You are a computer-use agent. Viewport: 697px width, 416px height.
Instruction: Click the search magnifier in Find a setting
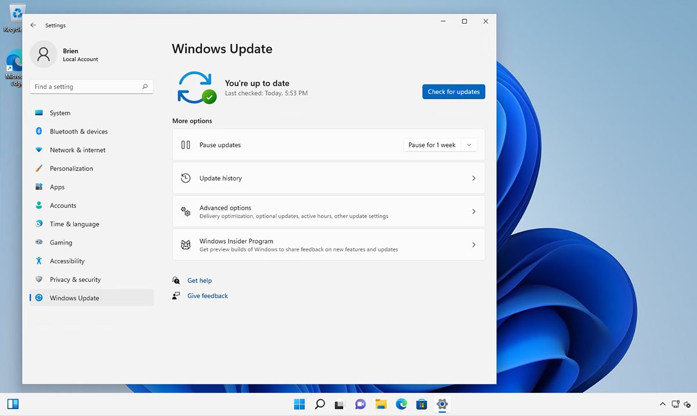[x=145, y=86]
